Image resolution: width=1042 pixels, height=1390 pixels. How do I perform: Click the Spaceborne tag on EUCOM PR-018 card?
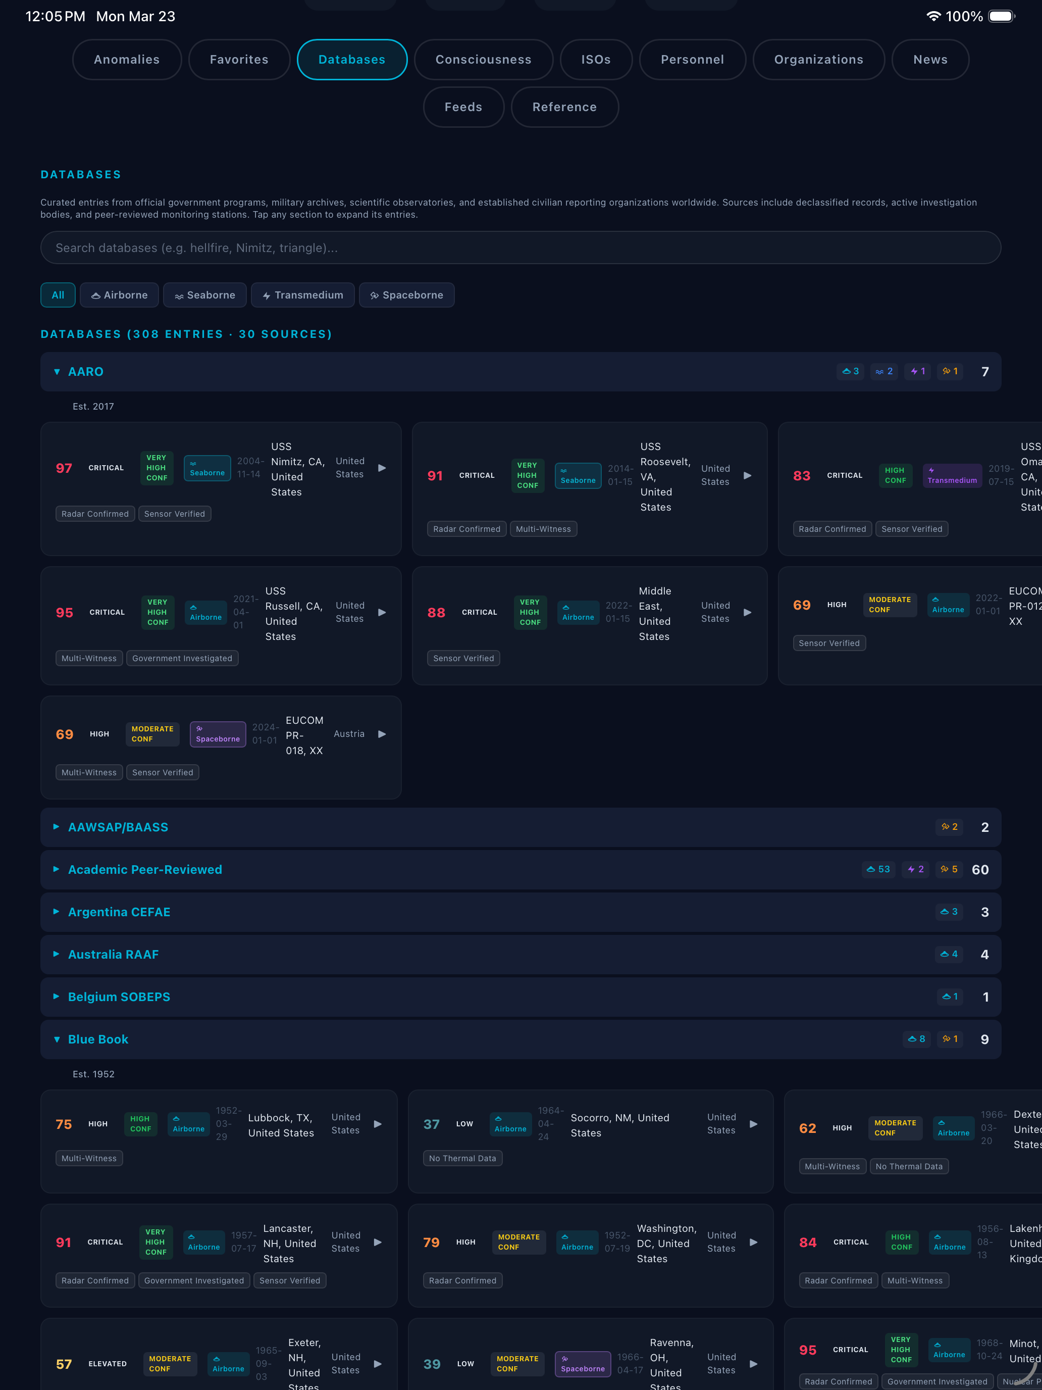point(218,734)
